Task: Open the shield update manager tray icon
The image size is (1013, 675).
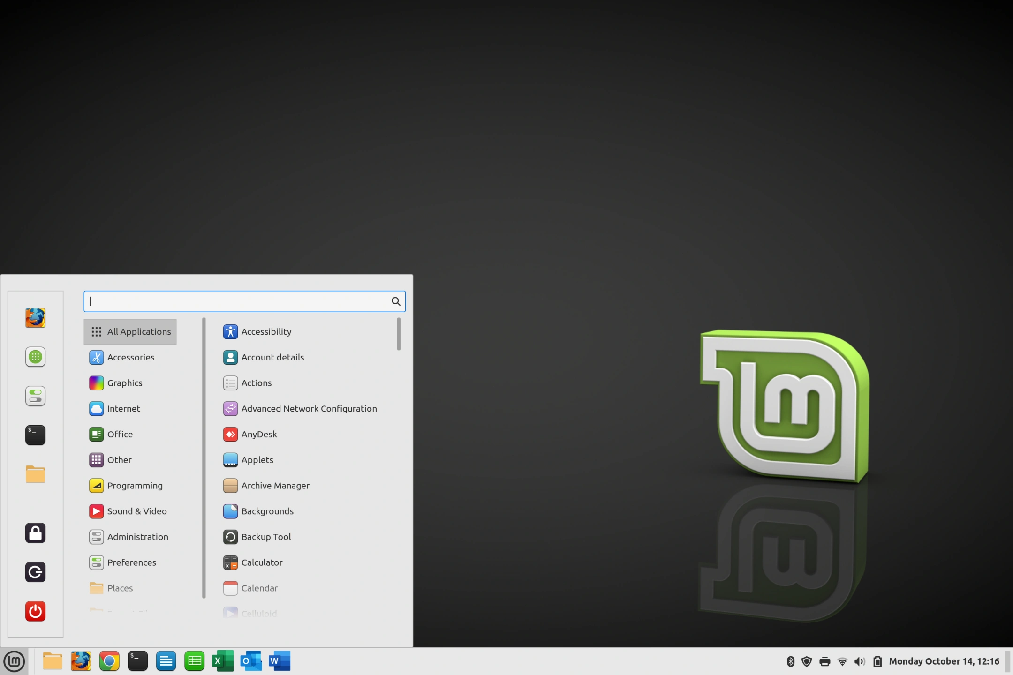Action: (807, 661)
